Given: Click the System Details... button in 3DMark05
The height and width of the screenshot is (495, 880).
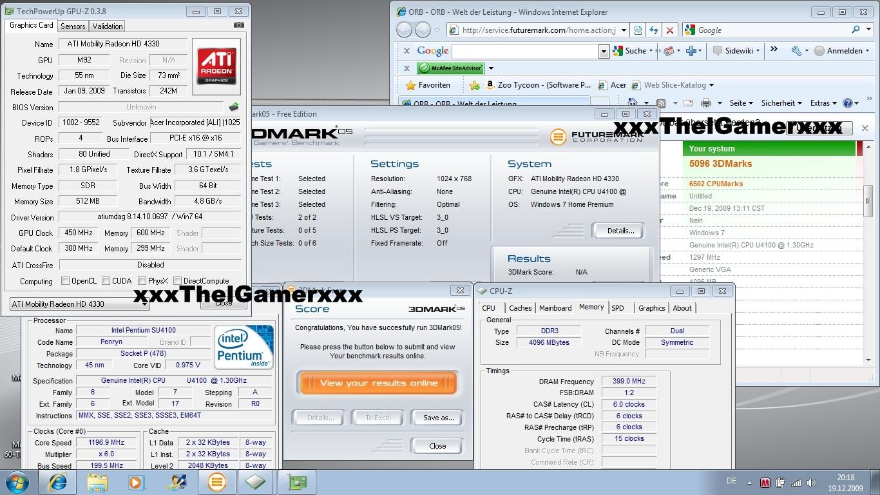Looking at the screenshot, I should [x=620, y=231].
